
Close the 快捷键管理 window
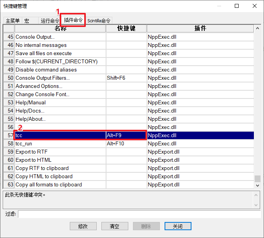[x=255, y=6]
